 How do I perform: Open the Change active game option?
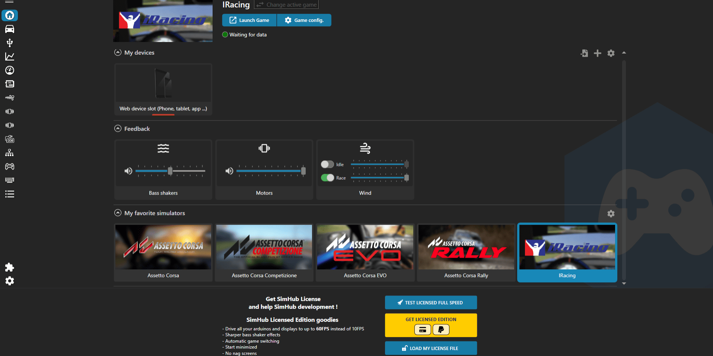[x=286, y=4]
